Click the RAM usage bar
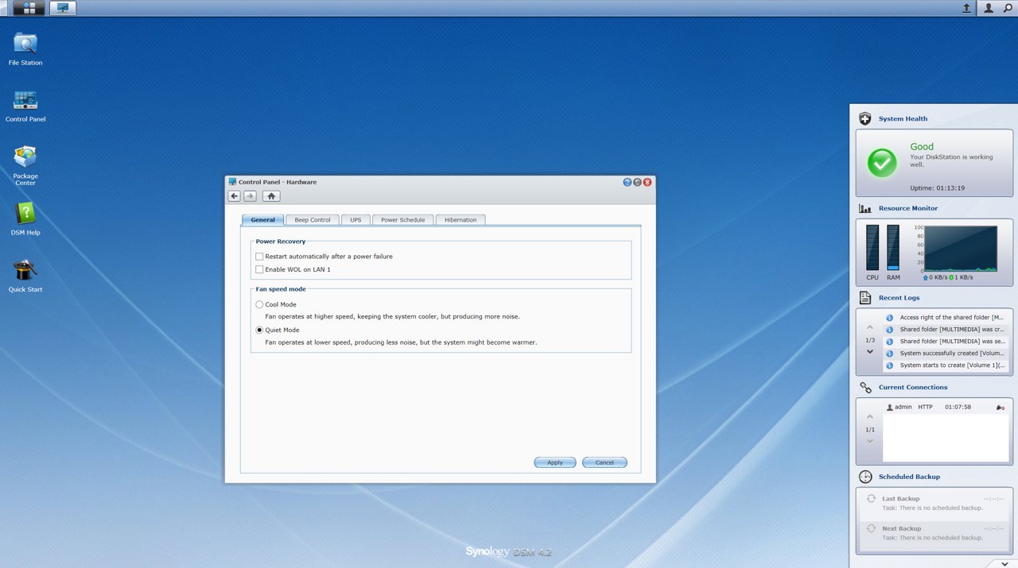This screenshot has height=568, width=1018. (x=893, y=248)
